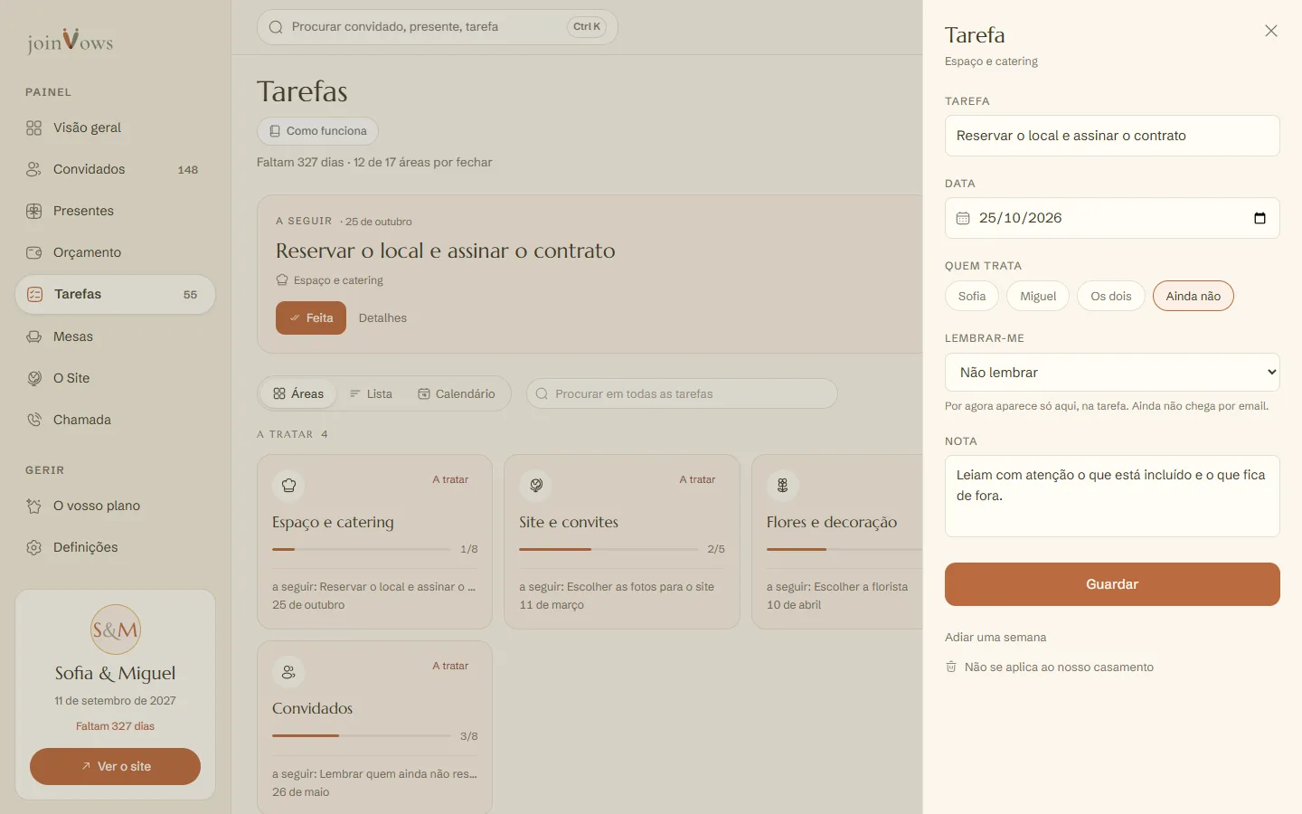1302x814 pixels.
Task: Open the Como funciona guide
Action: point(317,131)
